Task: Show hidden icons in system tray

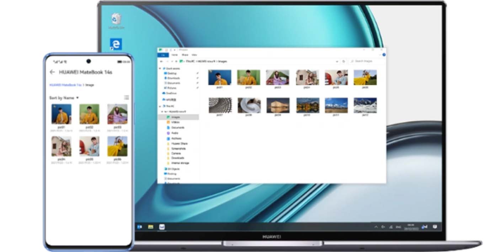Action: pos(376,227)
